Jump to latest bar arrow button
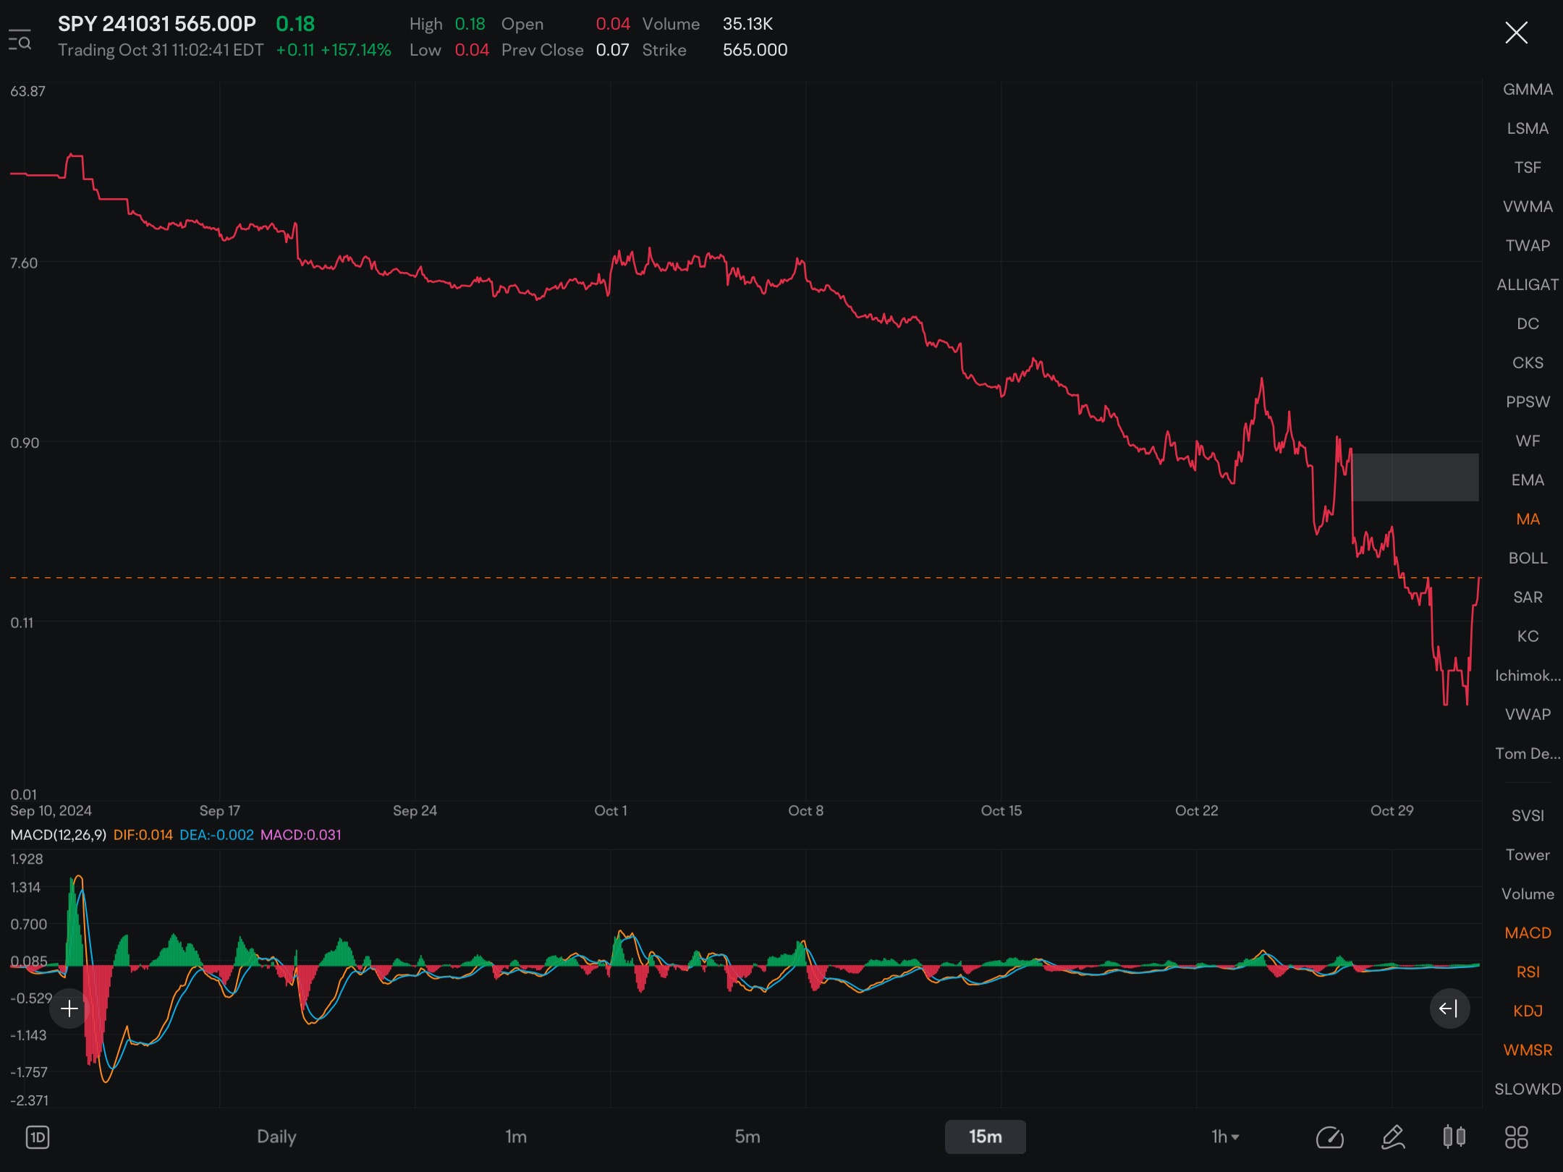Image resolution: width=1563 pixels, height=1172 pixels. coord(1449,1008)
